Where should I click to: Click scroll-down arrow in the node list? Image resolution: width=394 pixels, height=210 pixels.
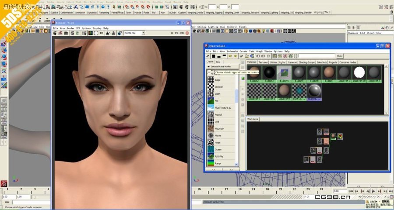tap(237, 165)
